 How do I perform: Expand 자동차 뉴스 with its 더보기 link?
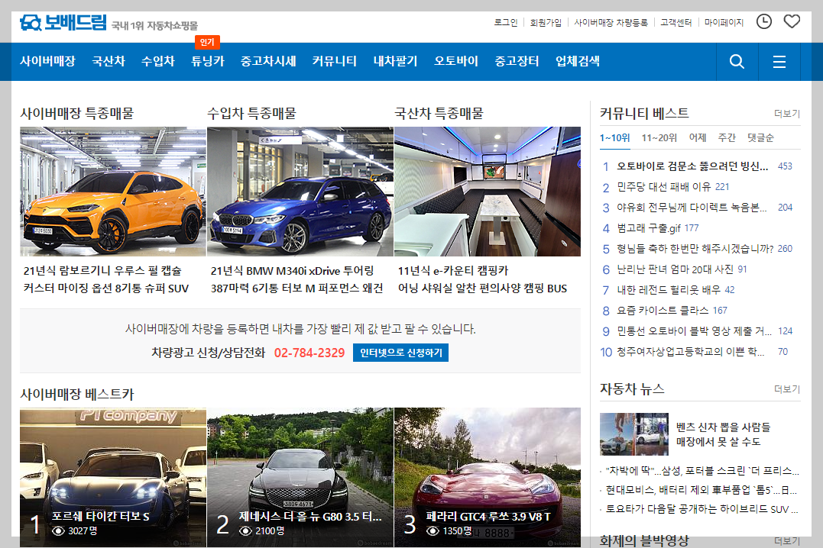pos(788,388)
